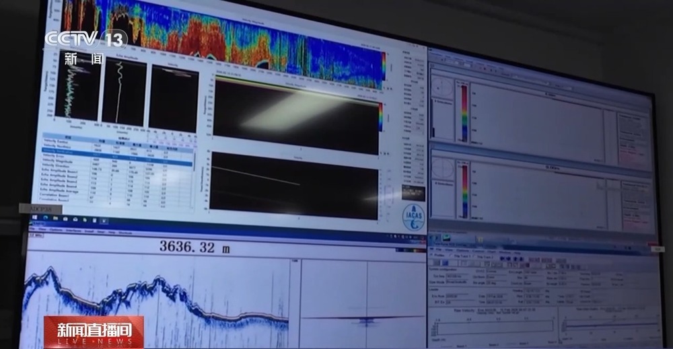Click the upper circular compass dial
Viewport: 673px width, 349px height.
pos(443,87)
